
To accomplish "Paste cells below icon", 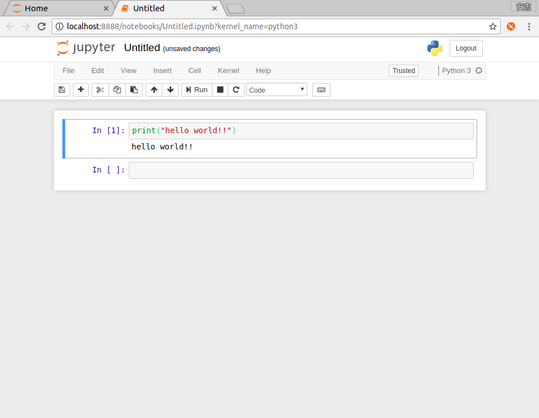I will pos(134,90).
